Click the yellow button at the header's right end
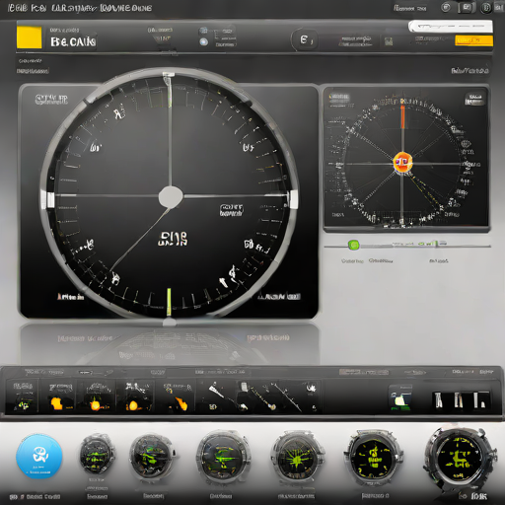This screenshot has height=505, width=505. pos(473,40)
